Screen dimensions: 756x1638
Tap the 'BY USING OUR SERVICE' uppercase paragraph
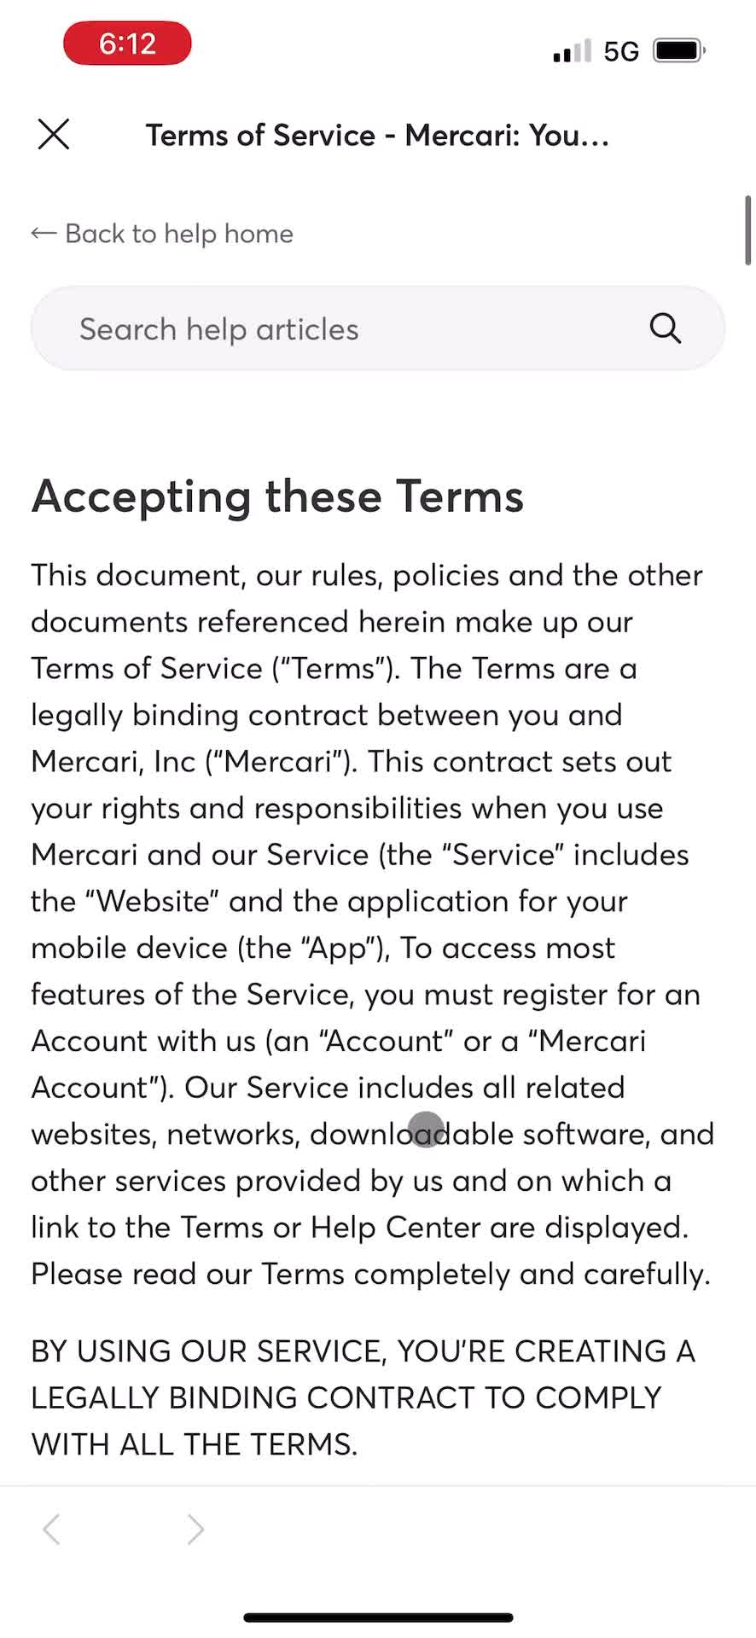pyautogui.click(x=363, y=1397)
